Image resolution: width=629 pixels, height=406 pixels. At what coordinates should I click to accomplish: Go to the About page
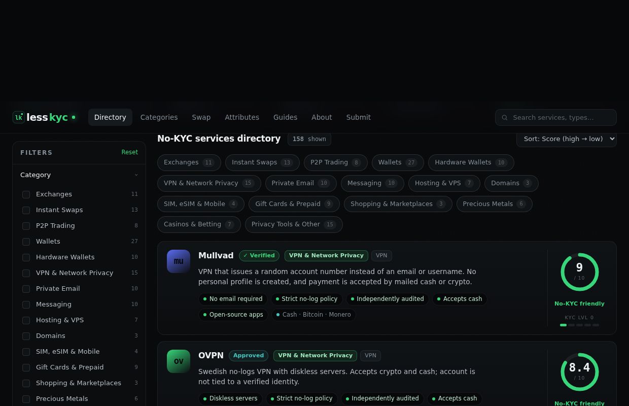pos(322,117)
